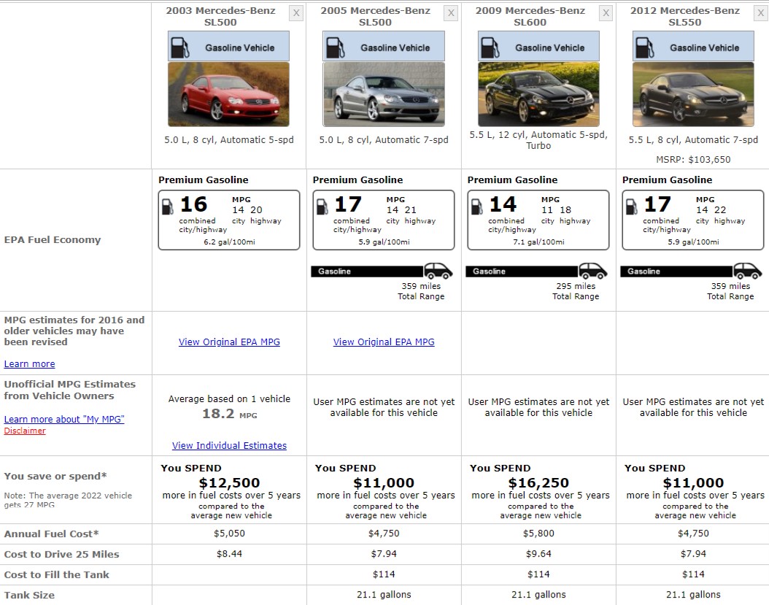The height and width of the screenshot is (605, 769).
Task: Open View Individual Estimates link
Action: pos(229,445)
